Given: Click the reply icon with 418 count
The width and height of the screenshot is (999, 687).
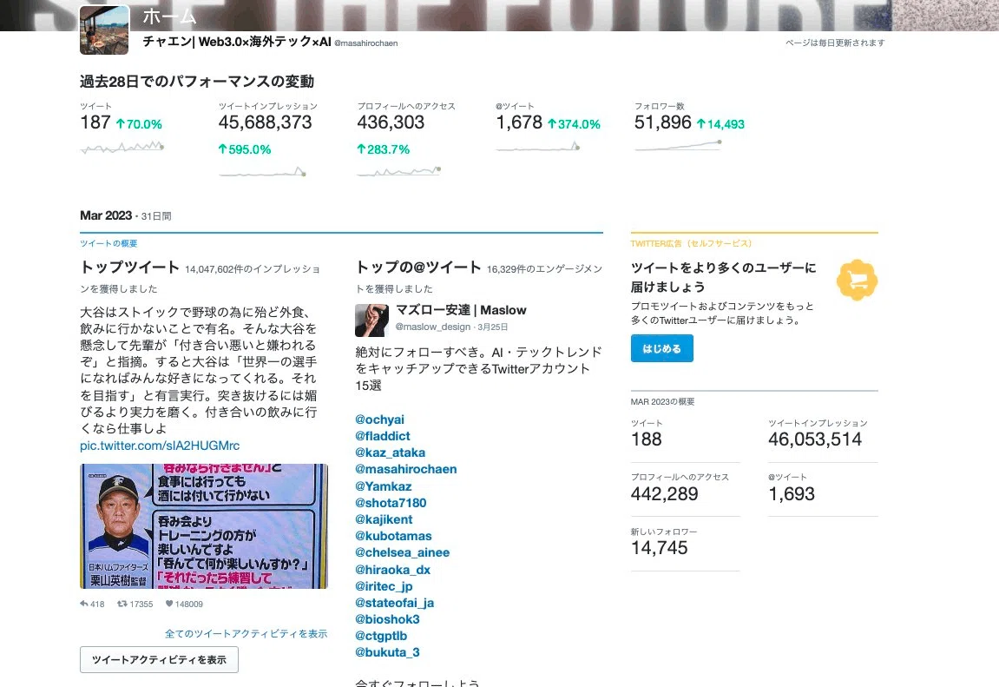Looking at the screenshot, I should click(x=83, y=604).
